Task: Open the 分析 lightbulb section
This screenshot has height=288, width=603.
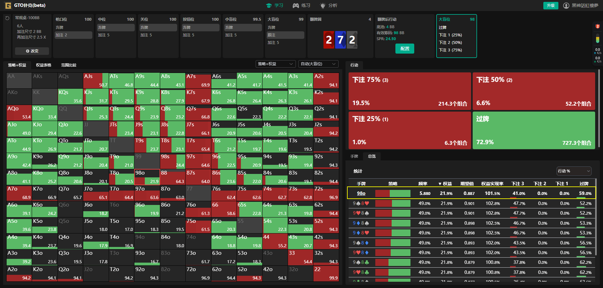Action: point(329,5)
